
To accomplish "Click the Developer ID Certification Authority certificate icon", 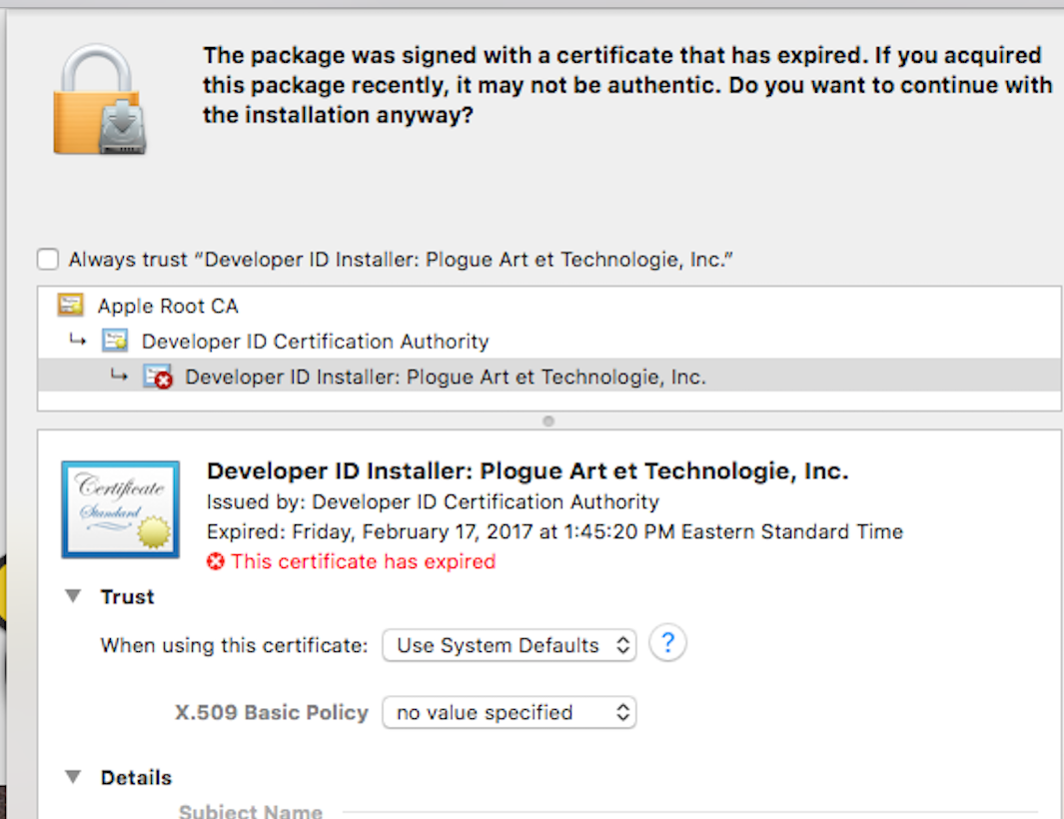I will point(115,342).
